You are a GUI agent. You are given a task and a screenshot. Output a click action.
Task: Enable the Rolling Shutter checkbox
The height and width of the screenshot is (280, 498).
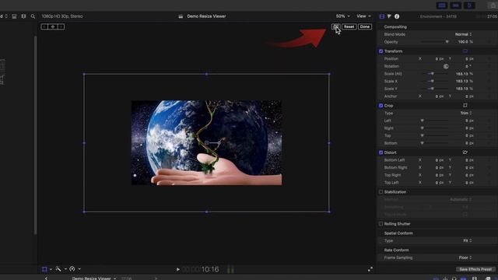coord(381,224)
